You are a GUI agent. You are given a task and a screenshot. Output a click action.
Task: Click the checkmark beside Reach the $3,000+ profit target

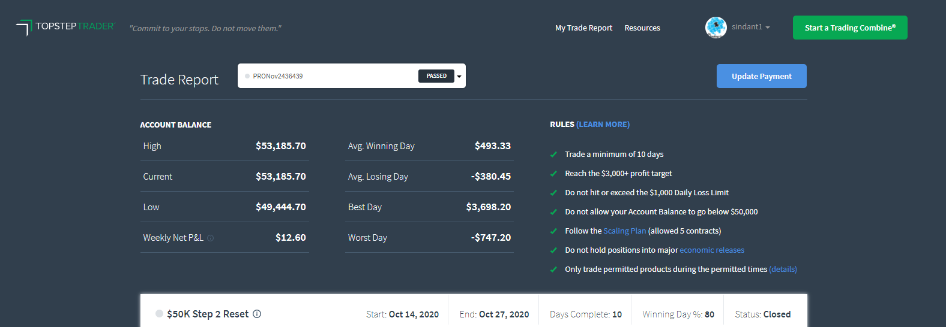553,174
